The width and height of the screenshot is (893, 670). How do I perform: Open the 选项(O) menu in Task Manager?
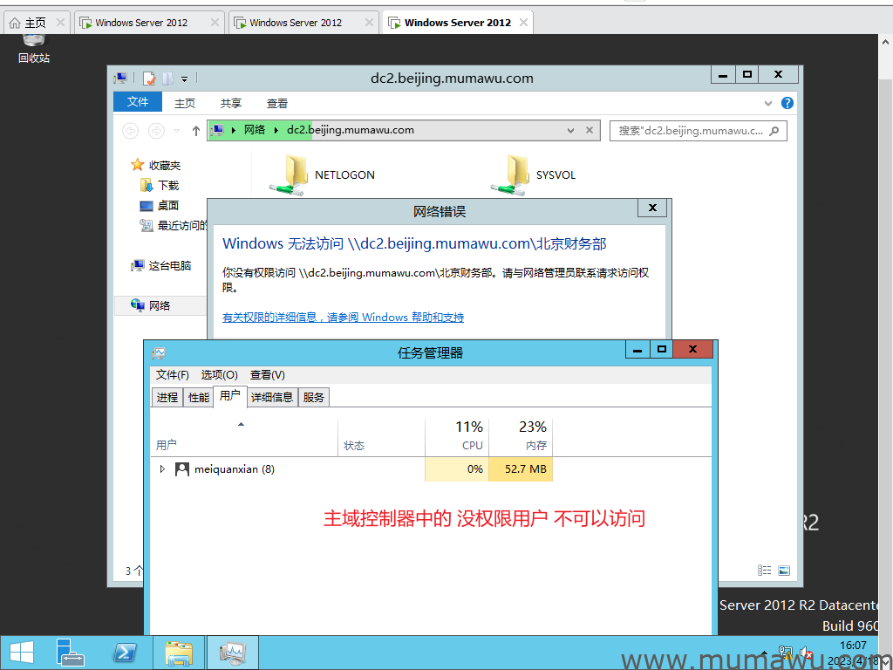point(218,374)
